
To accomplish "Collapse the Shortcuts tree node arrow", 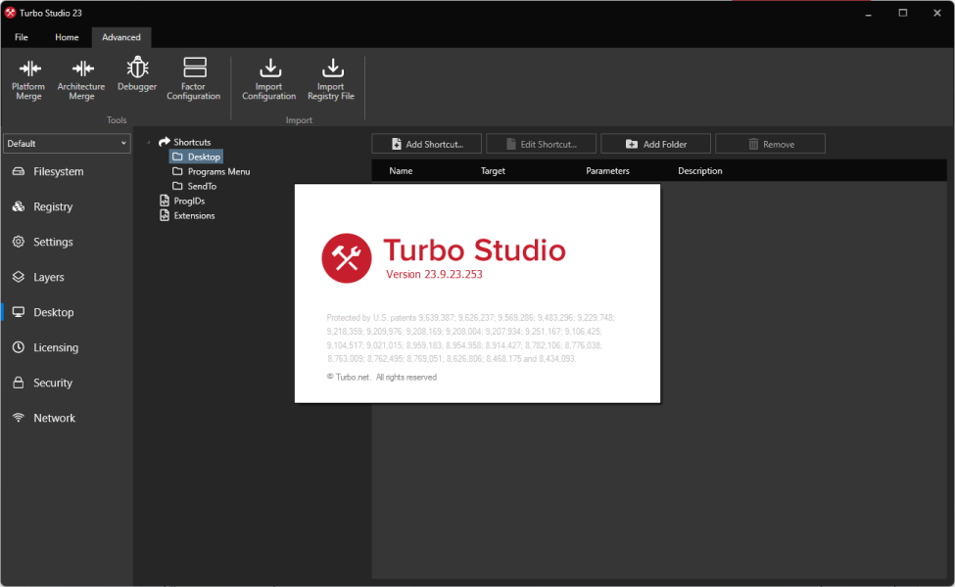I will coord(149,142).
